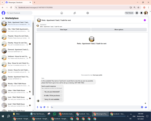Click the More options button
Screen dimensions: 151x121
pos(119,30)
